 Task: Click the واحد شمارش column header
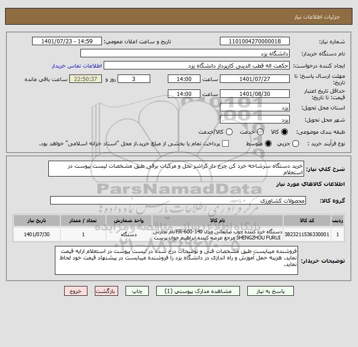[129, 220]
